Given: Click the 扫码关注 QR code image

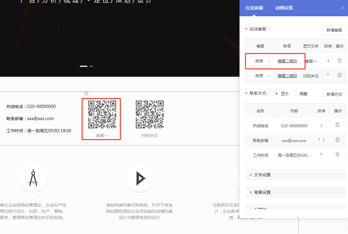Looking at the screenshot, I should (150, 114).
